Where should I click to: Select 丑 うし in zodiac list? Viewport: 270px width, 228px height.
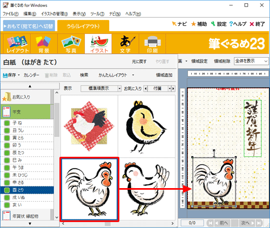pos(27,130)
